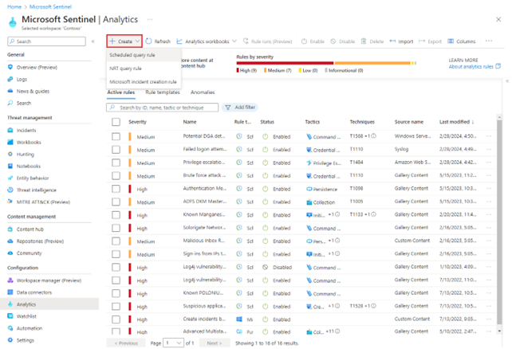Open Data connectors page
The width and height of the screenshot is (512, 349).
click(34, 292)
